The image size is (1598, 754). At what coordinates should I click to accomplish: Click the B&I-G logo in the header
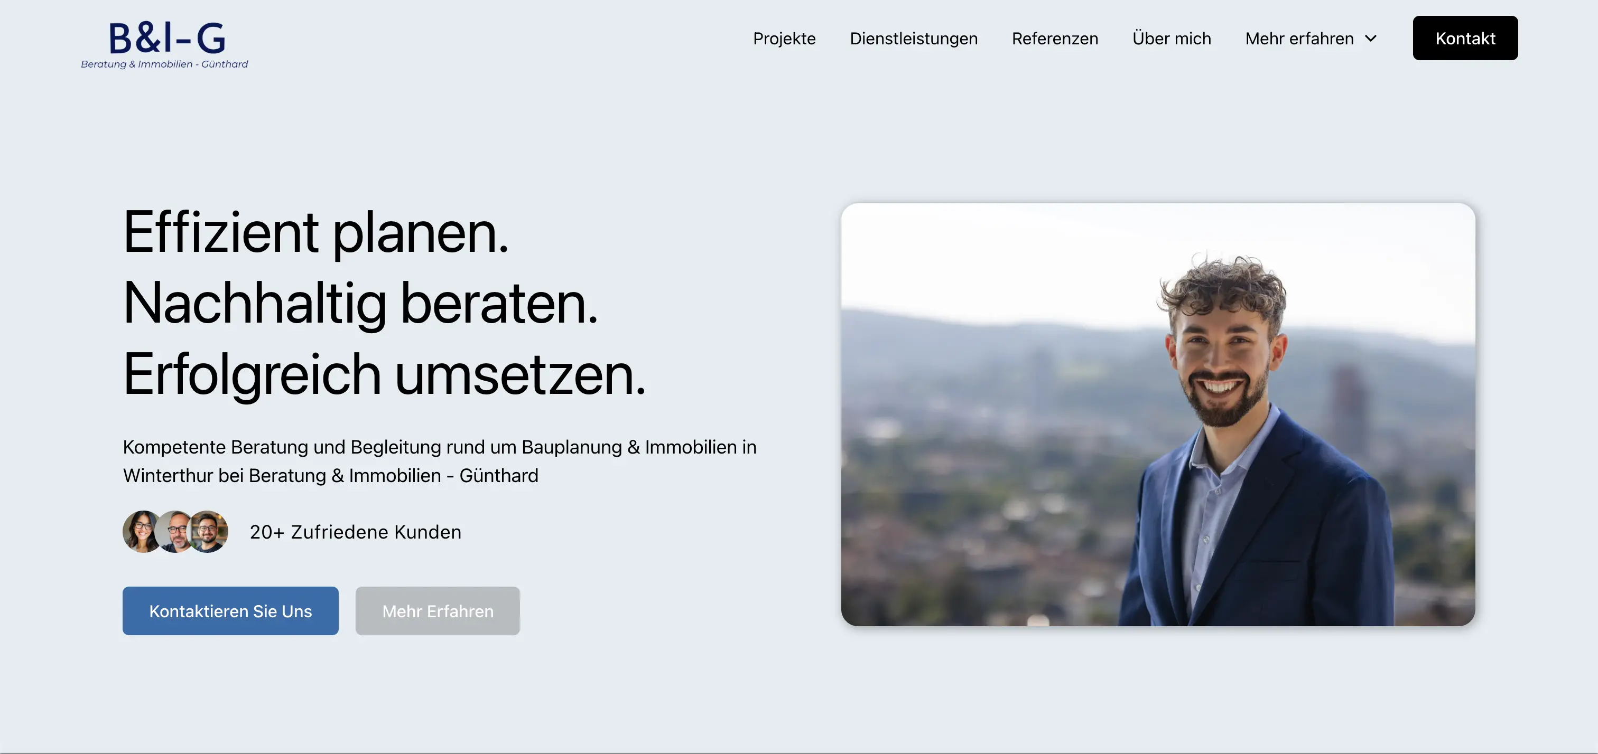(165, 45)
